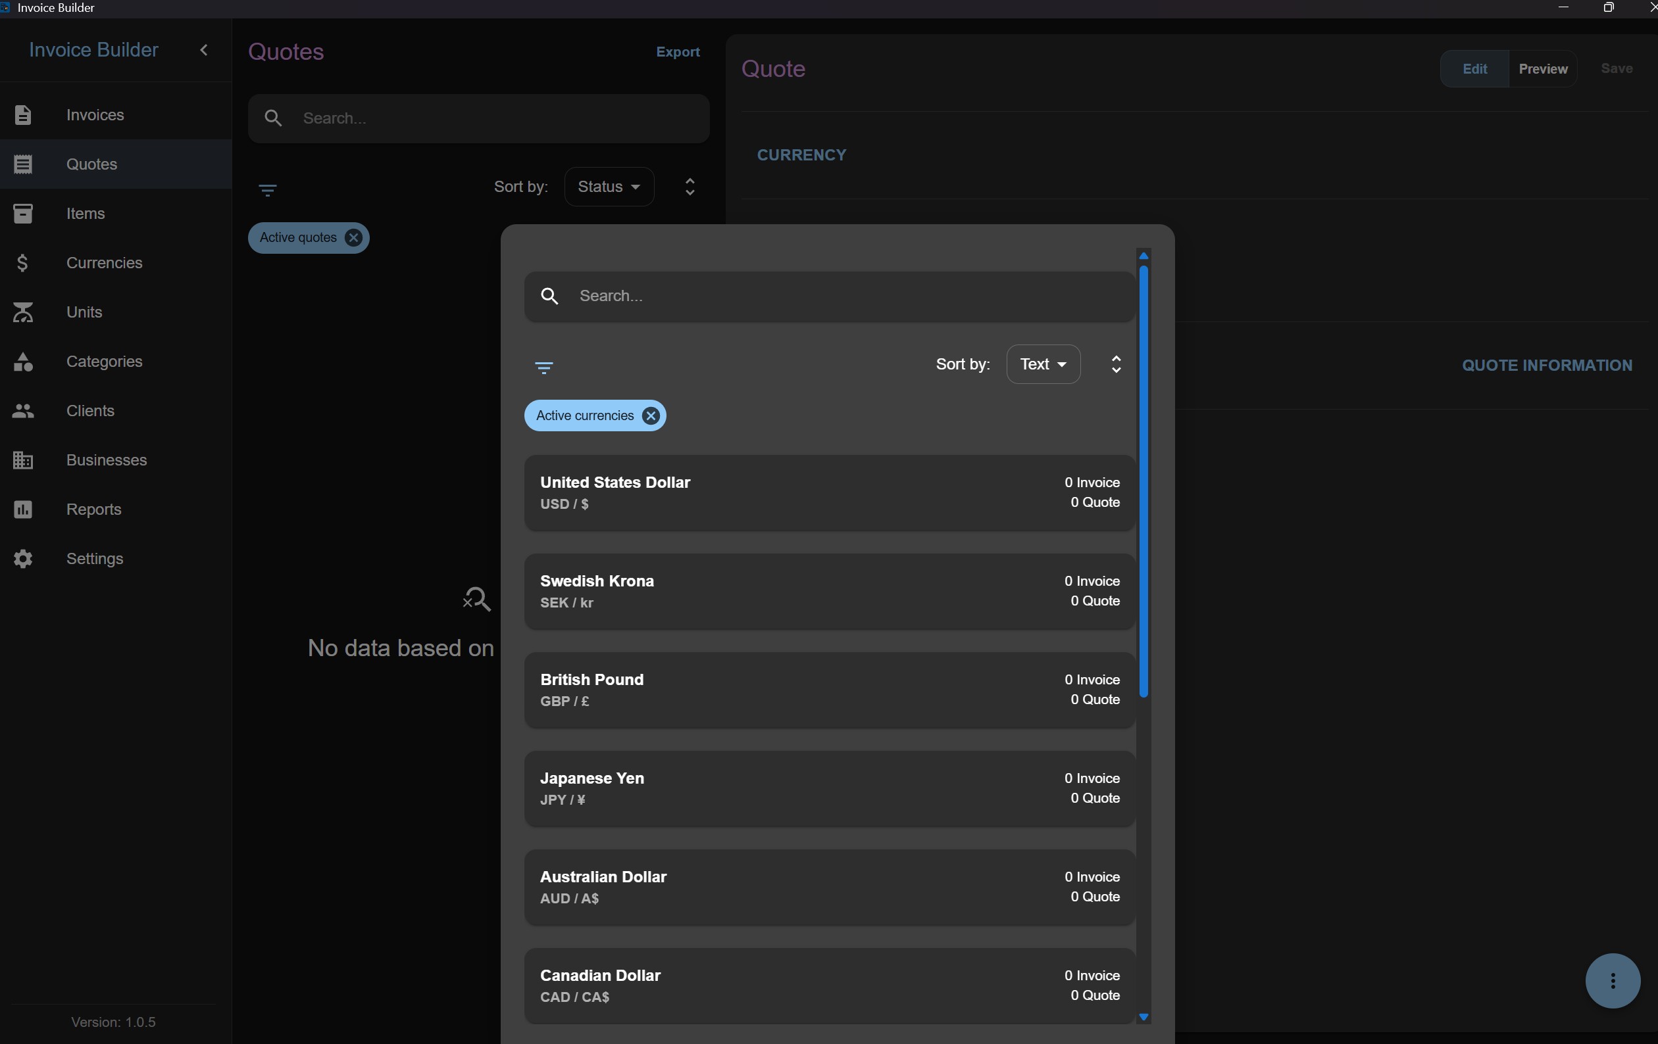Click the scrollbar up arrow in popup
Viewport: 1658px width, 1044px height.
[1143, 256]
